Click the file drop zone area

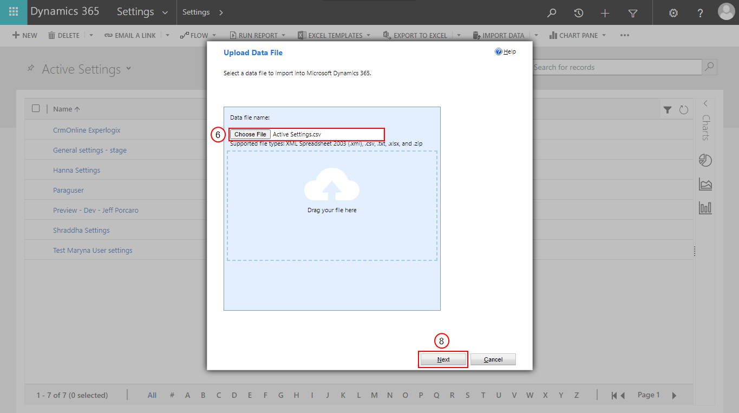pyautogui.click(x=332, y=206)
